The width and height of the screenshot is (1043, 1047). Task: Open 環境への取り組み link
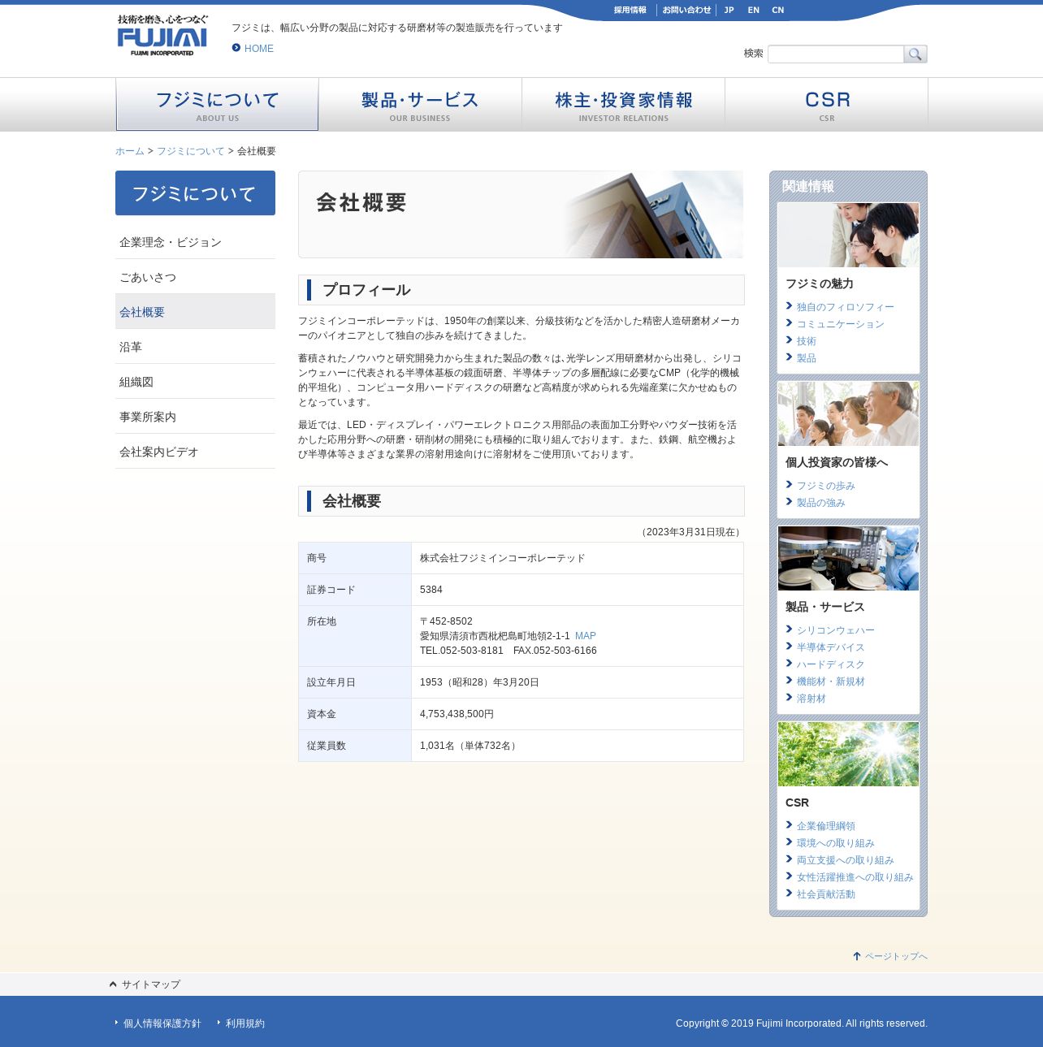[x=835, y=843]
